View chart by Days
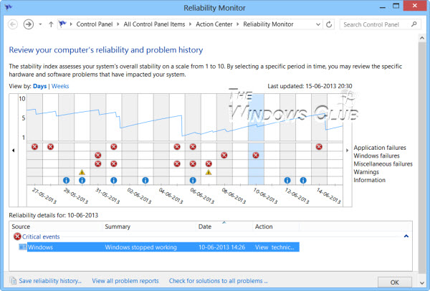Viewport: 430px width, 291px height. [39, 86]
